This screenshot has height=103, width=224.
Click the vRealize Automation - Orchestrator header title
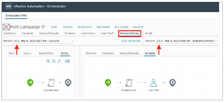tap(40, 6)
